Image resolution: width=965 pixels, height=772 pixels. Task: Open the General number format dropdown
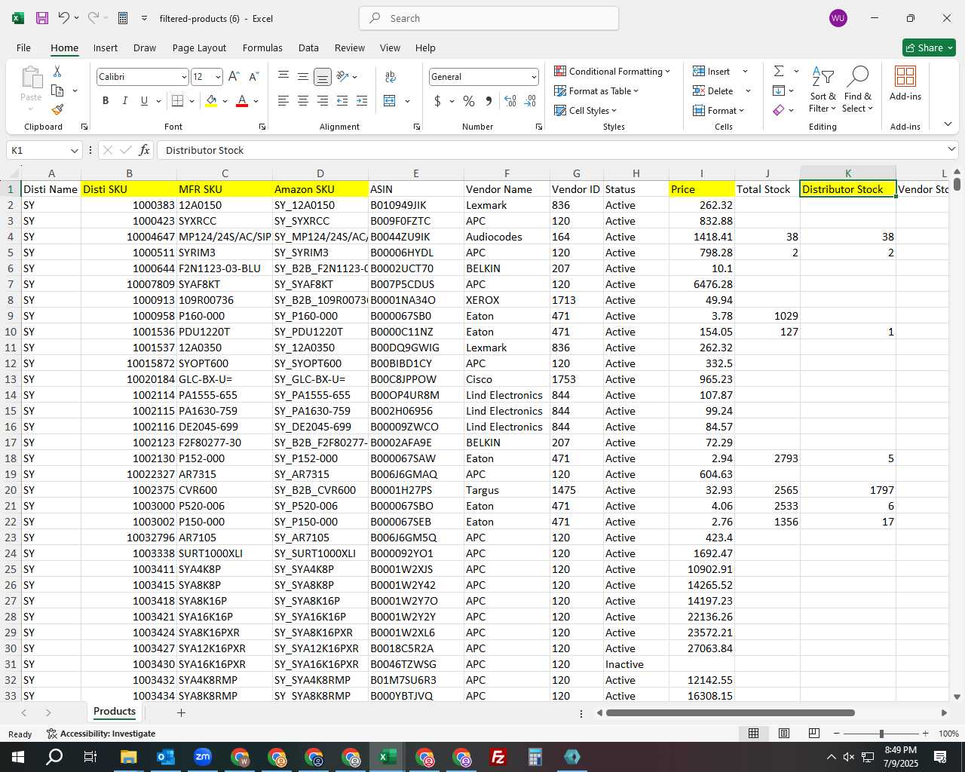[534, 77]
